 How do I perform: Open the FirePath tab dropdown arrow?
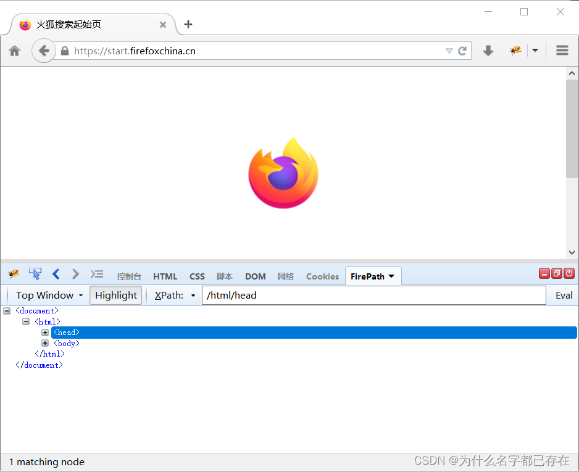coord(391,276)
